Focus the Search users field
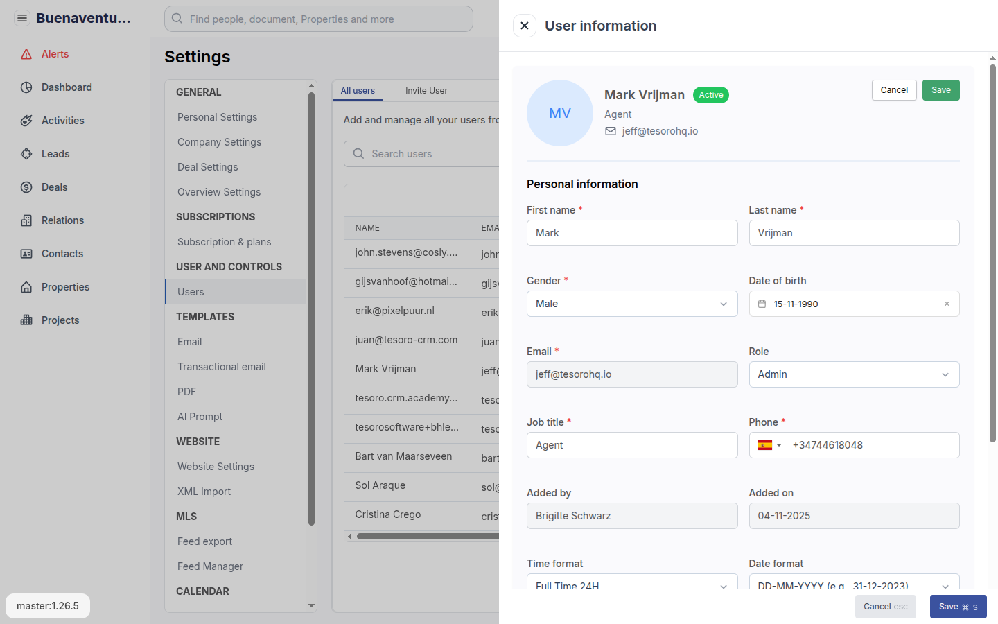 click(x=421, y=154)
